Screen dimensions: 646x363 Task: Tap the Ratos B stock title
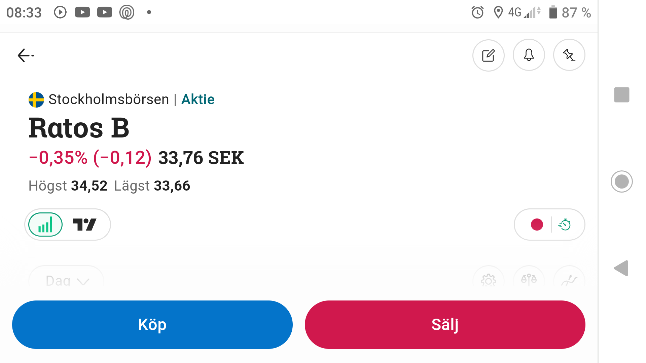pos(79,128)
